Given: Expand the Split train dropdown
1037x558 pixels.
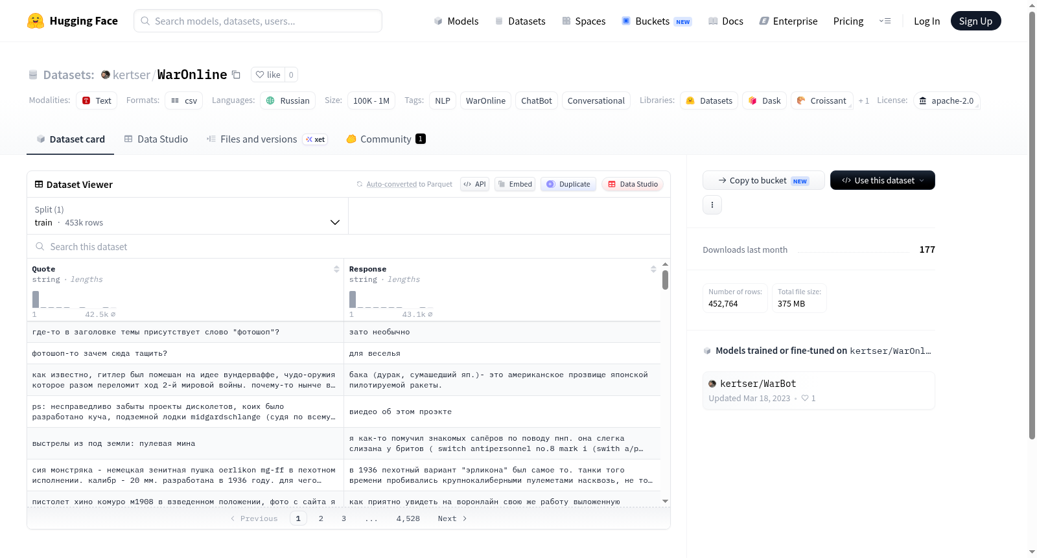Looking at the screenshot, I should (x=188, y=216).
